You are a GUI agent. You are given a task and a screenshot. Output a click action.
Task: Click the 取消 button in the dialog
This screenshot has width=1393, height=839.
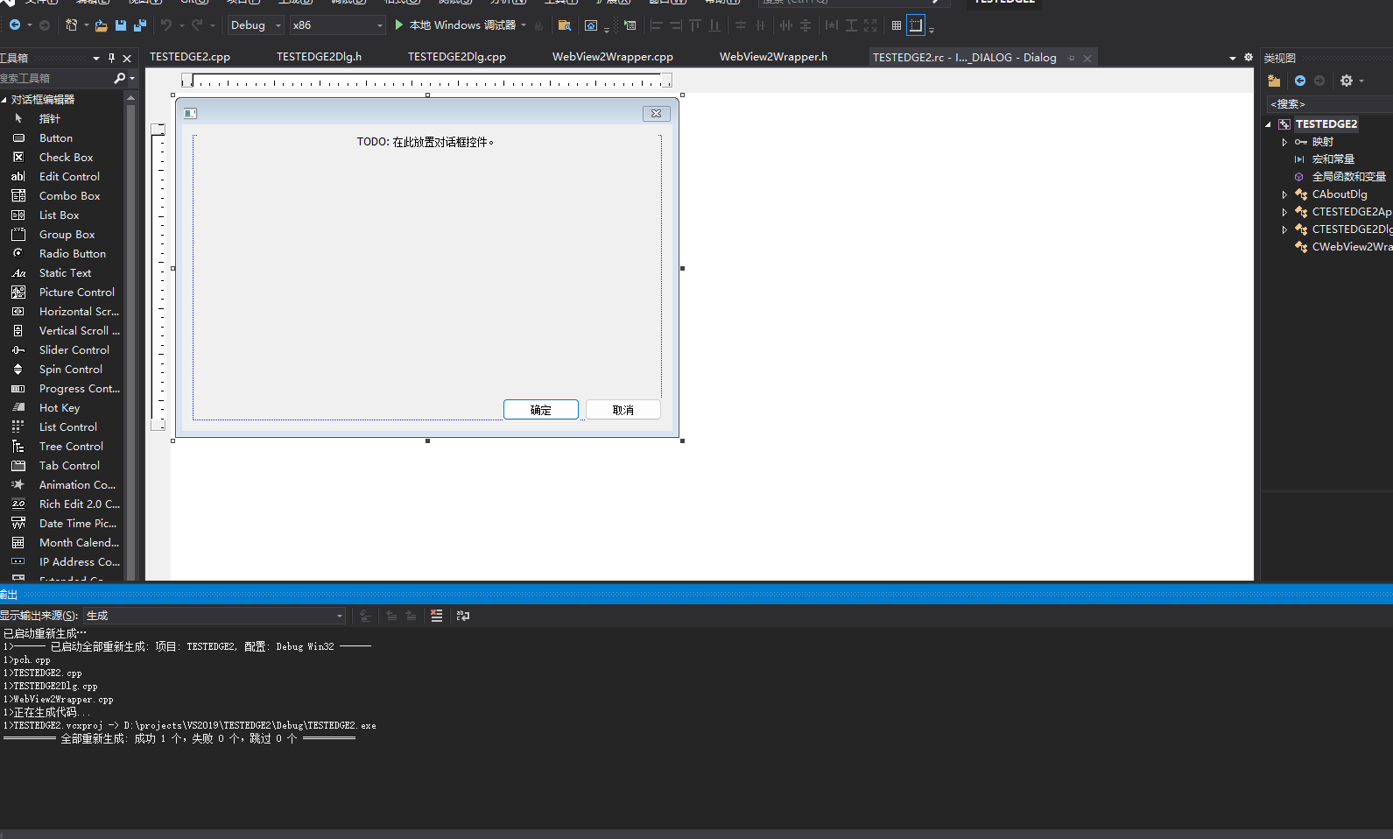point(623,410)
